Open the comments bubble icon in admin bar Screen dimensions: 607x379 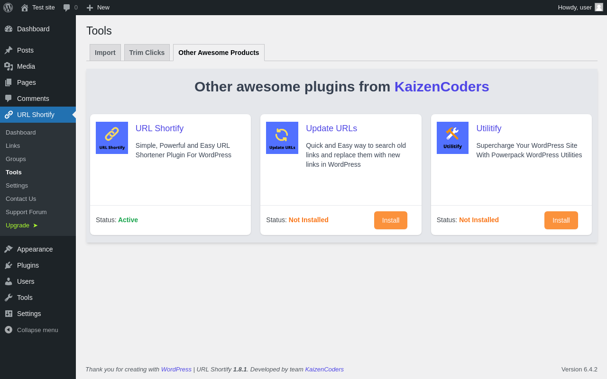point(67,8)
